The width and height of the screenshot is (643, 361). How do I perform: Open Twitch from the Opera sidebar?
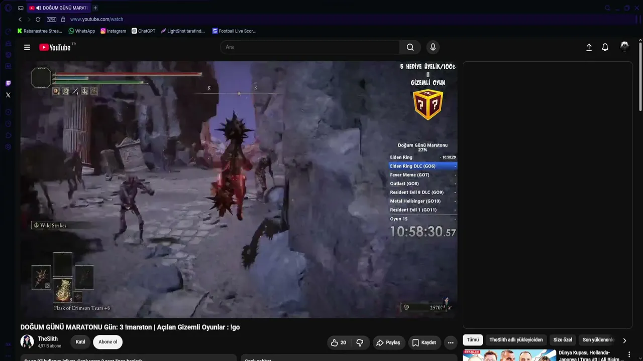[8, 83]
